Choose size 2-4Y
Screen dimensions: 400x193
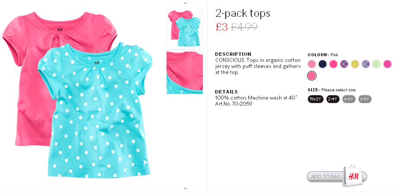[333, 99]
